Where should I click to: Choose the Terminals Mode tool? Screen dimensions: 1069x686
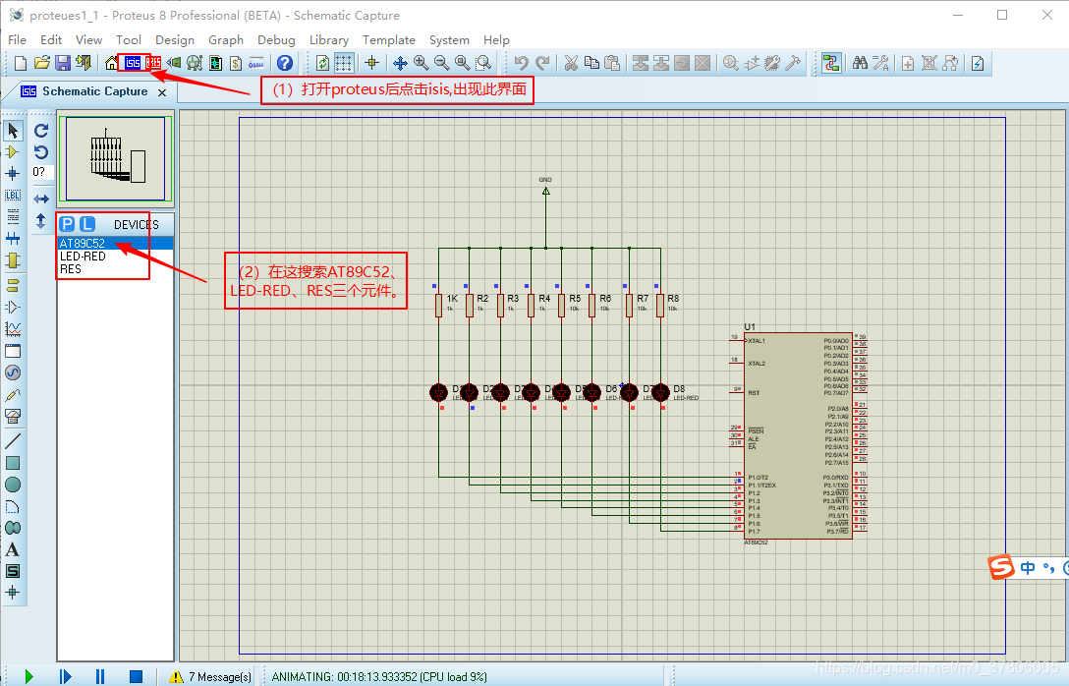pos(13,284)
